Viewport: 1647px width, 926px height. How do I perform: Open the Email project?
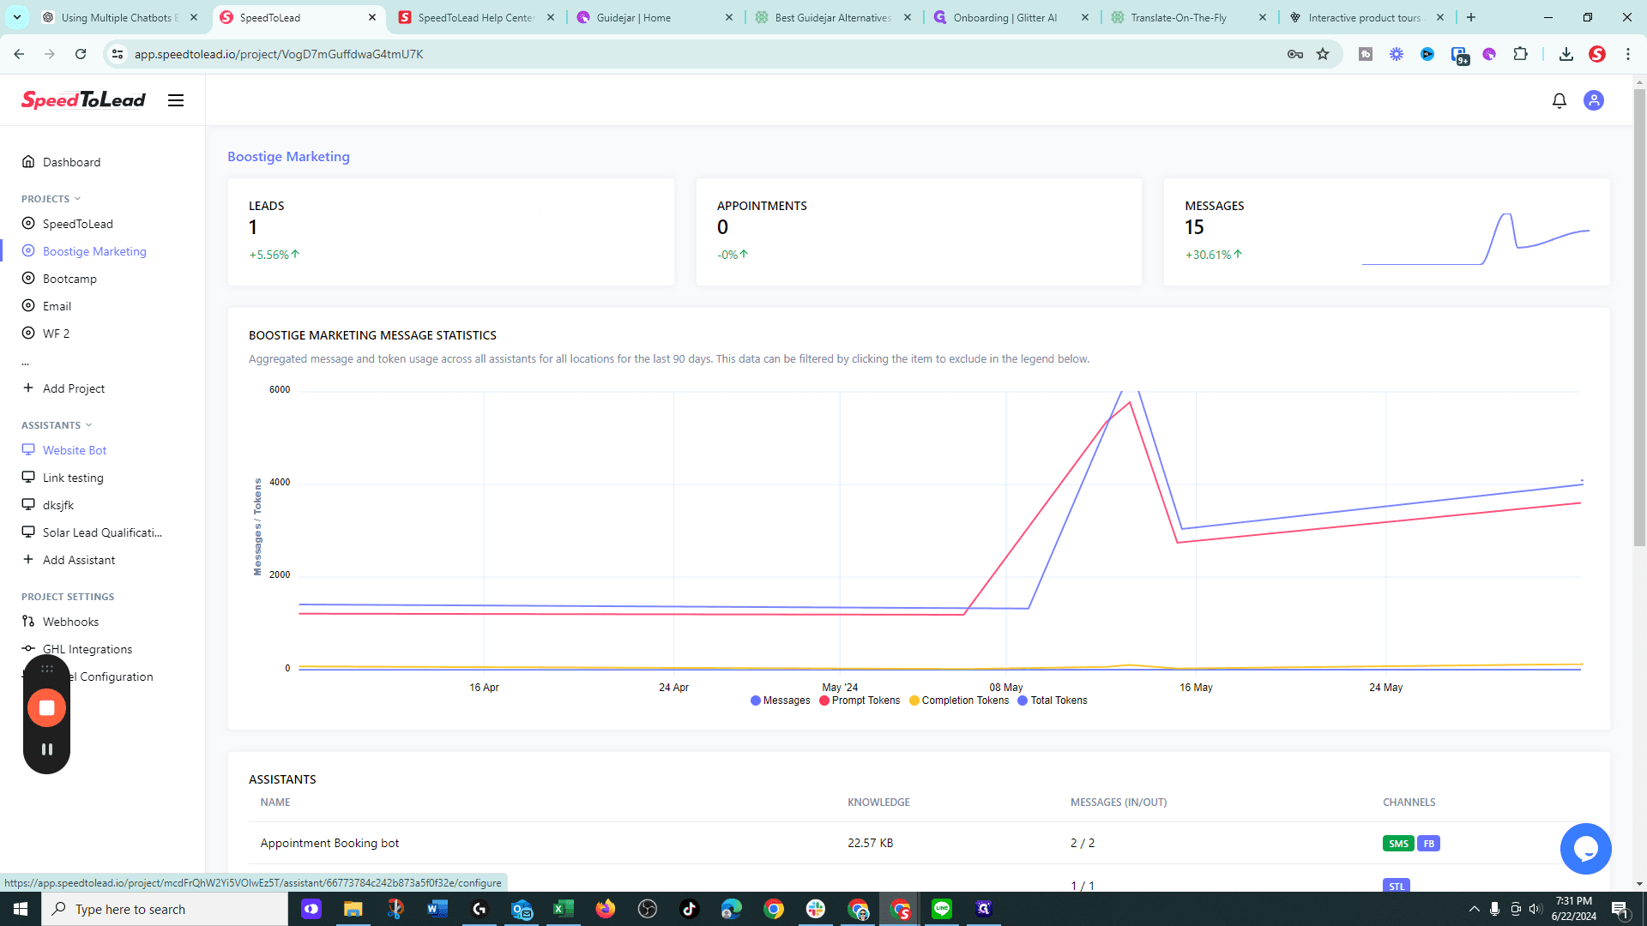pyautogui.click(x=57, y=306)
